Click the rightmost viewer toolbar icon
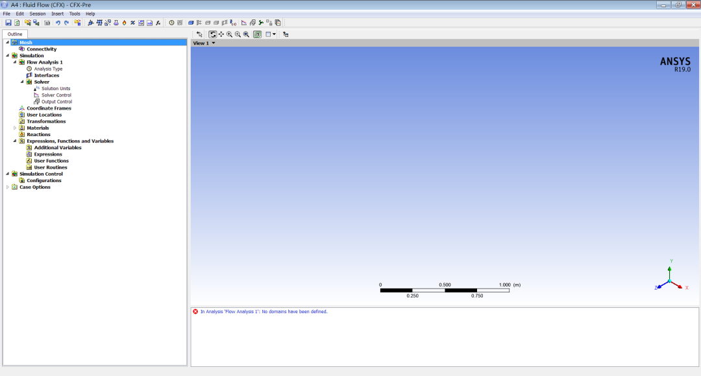The image size is (701, 376). 286,34
